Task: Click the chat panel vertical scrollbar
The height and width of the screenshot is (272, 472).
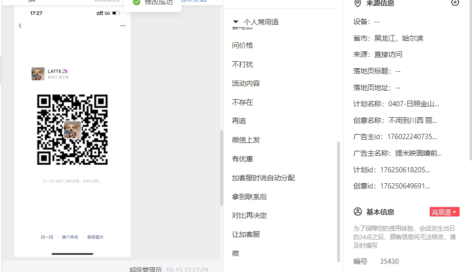Action: (x=222, y=168)
